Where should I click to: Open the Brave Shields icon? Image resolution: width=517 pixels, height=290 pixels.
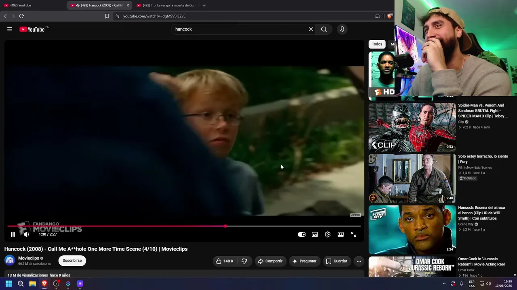pos(389,16)
